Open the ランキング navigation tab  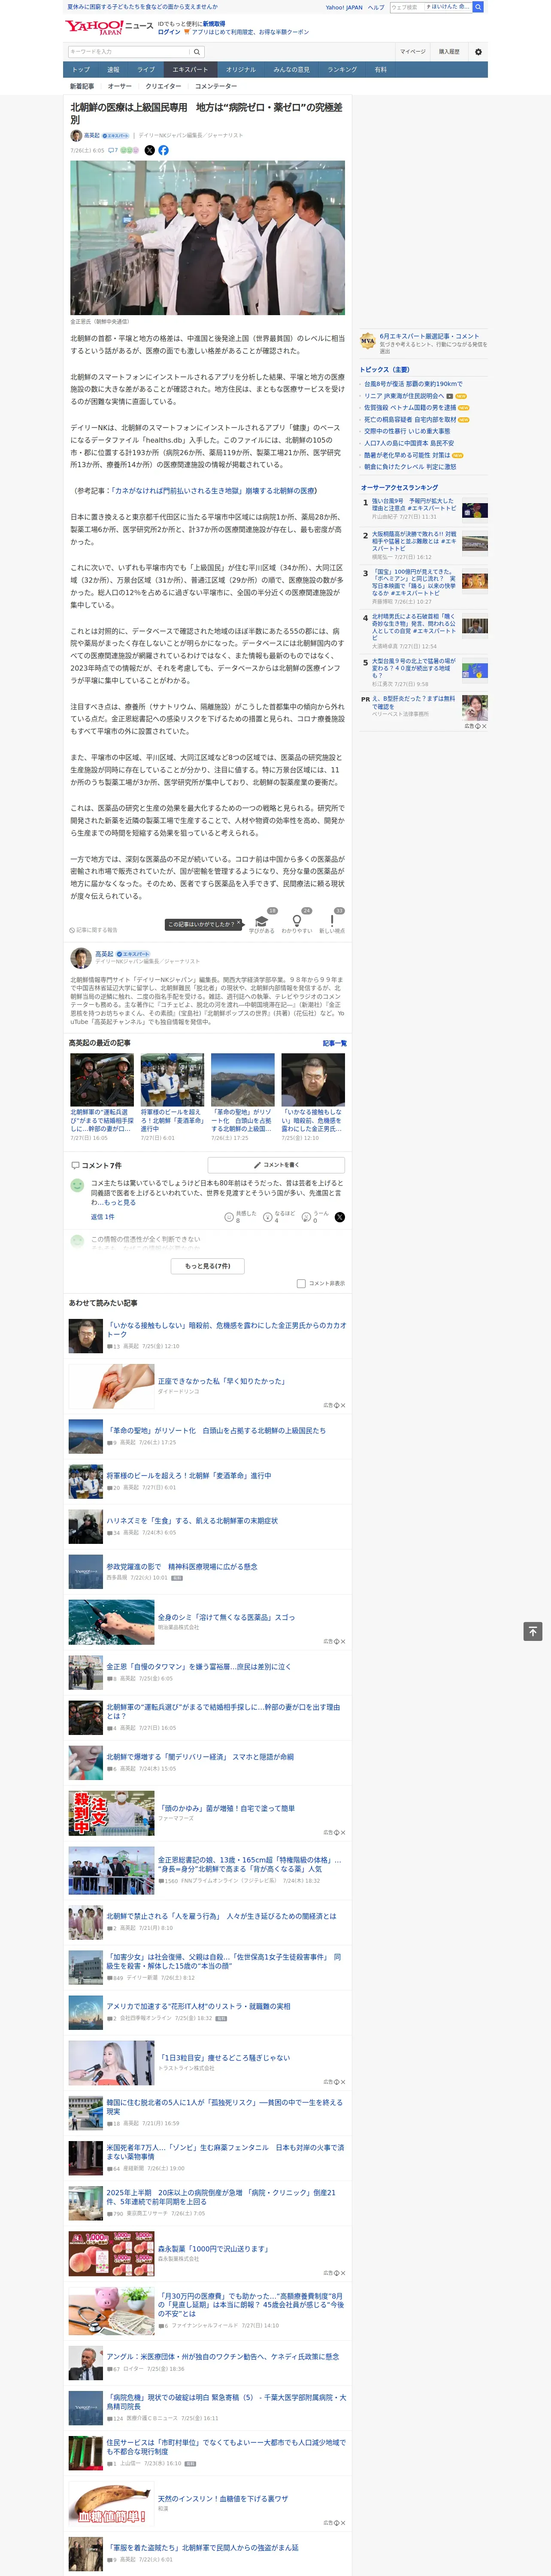[x=342, y=70]
